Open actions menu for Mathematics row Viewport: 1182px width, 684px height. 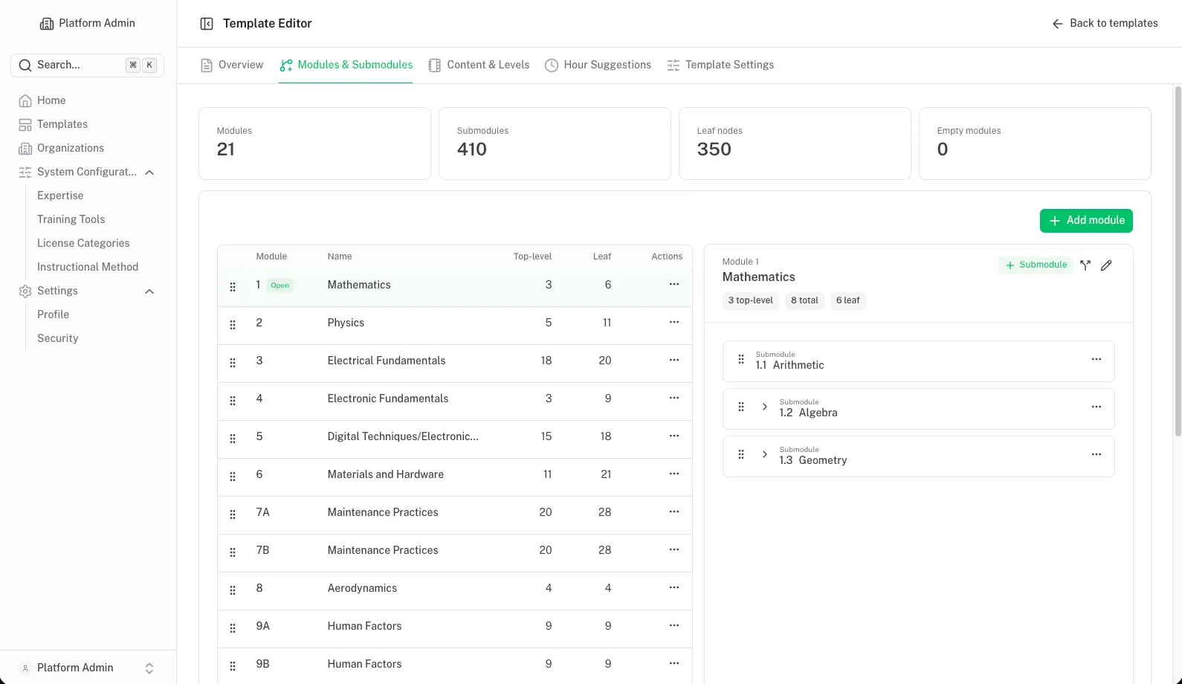point(674,284)
